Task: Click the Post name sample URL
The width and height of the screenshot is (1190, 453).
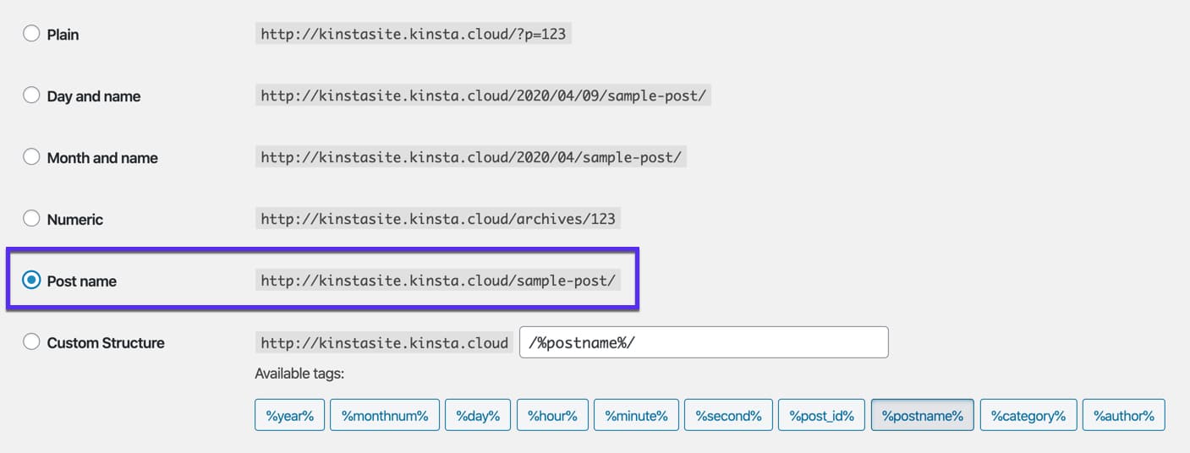Action: coord(438,281)
